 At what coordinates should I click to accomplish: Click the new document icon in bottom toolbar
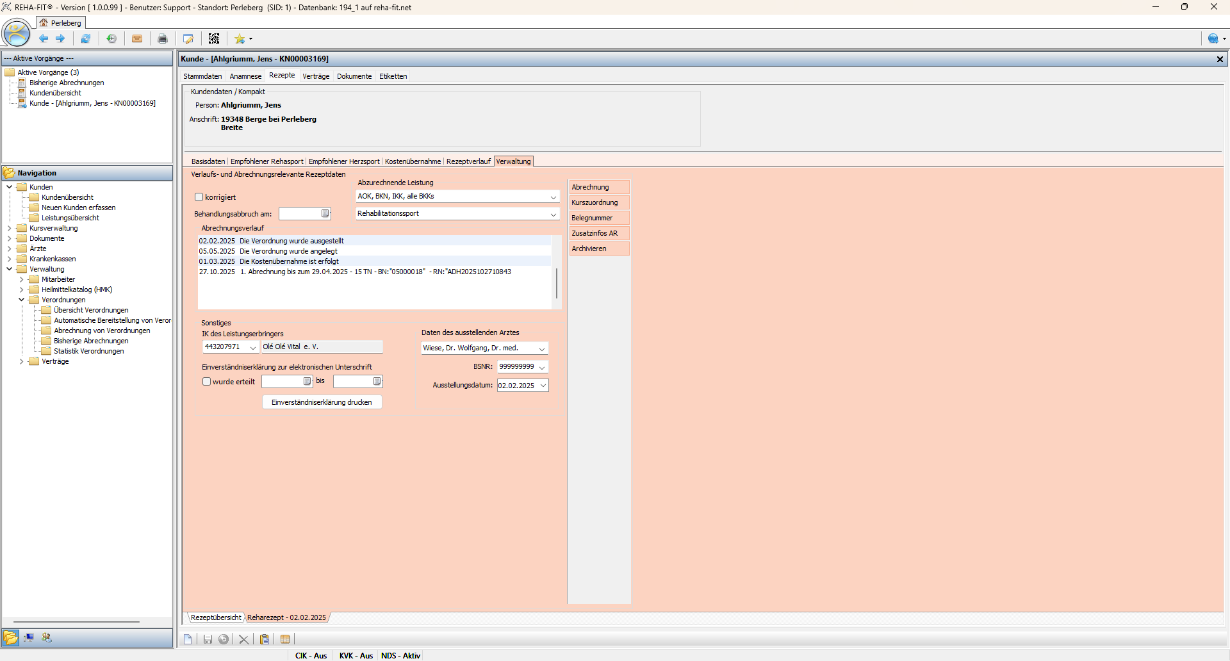click(188, 639)
